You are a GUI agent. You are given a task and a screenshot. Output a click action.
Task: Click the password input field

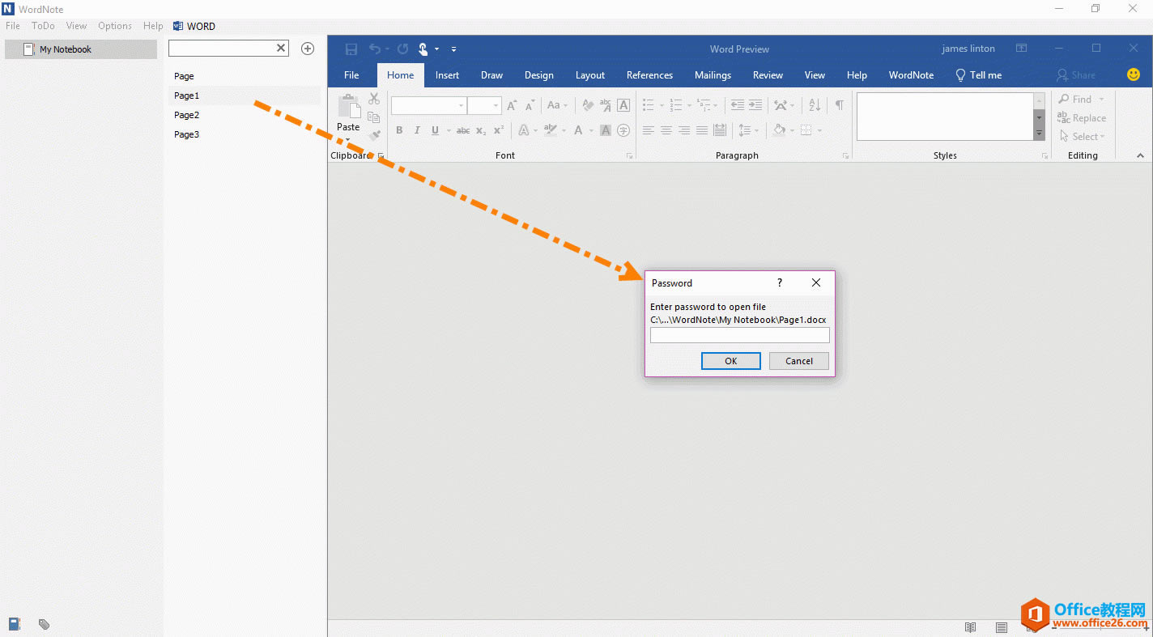[739, 335]
